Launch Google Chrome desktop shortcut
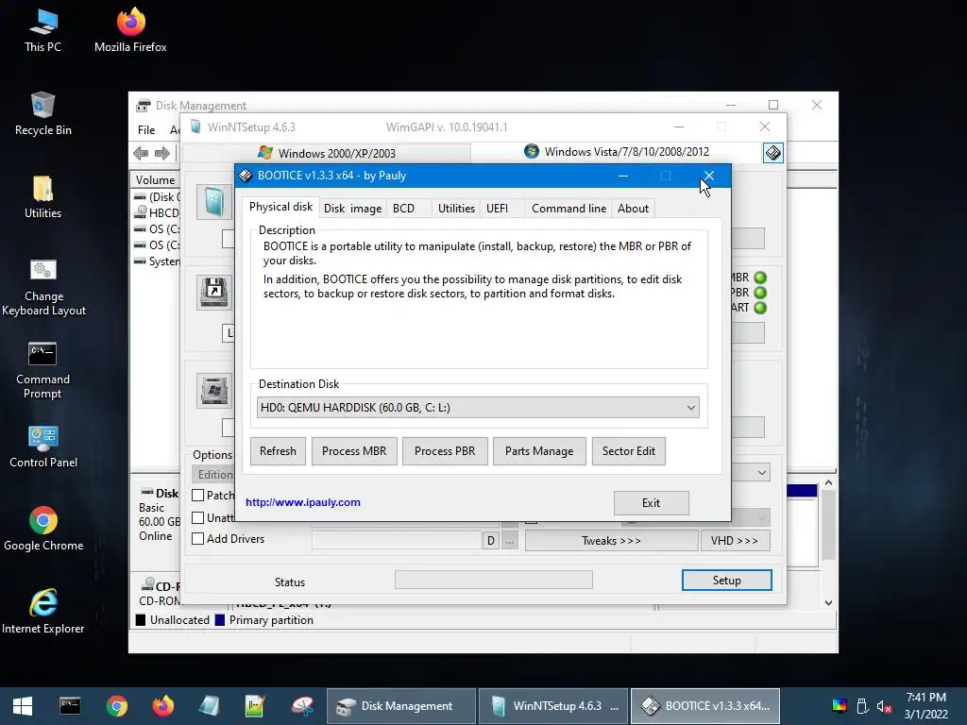The height and width of the screenshot is (725, 967). [43, 529]
